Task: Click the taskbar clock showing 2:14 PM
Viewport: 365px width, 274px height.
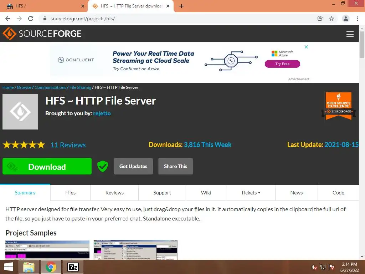Action: click(x=349, y=267)
